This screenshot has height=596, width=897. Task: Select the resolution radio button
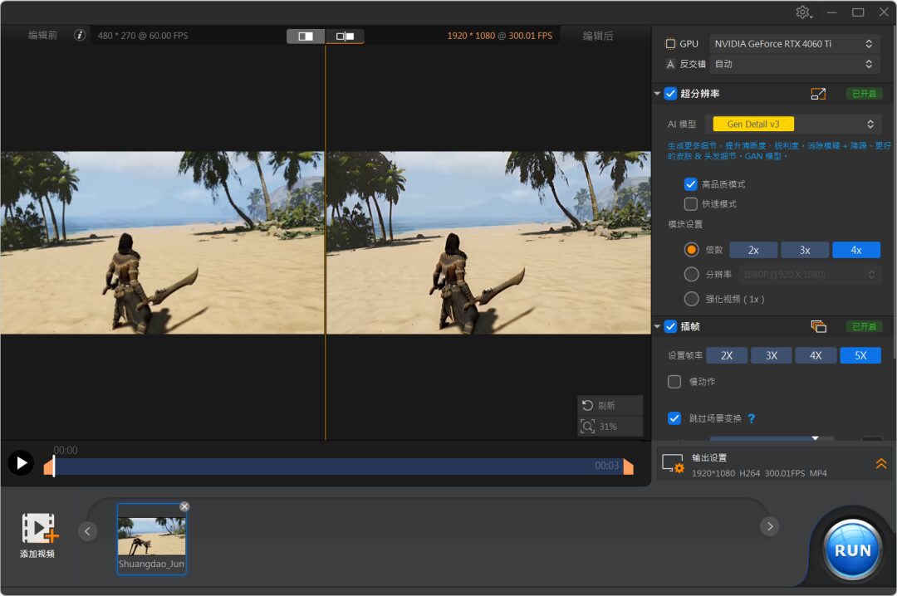(691, 275)
